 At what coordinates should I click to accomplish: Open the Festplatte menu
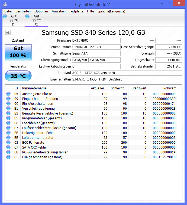(x=76, y=11)
